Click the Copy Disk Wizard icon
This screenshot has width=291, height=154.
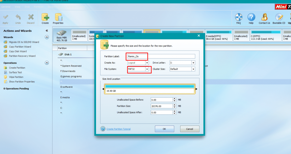(x=6, y=51)
